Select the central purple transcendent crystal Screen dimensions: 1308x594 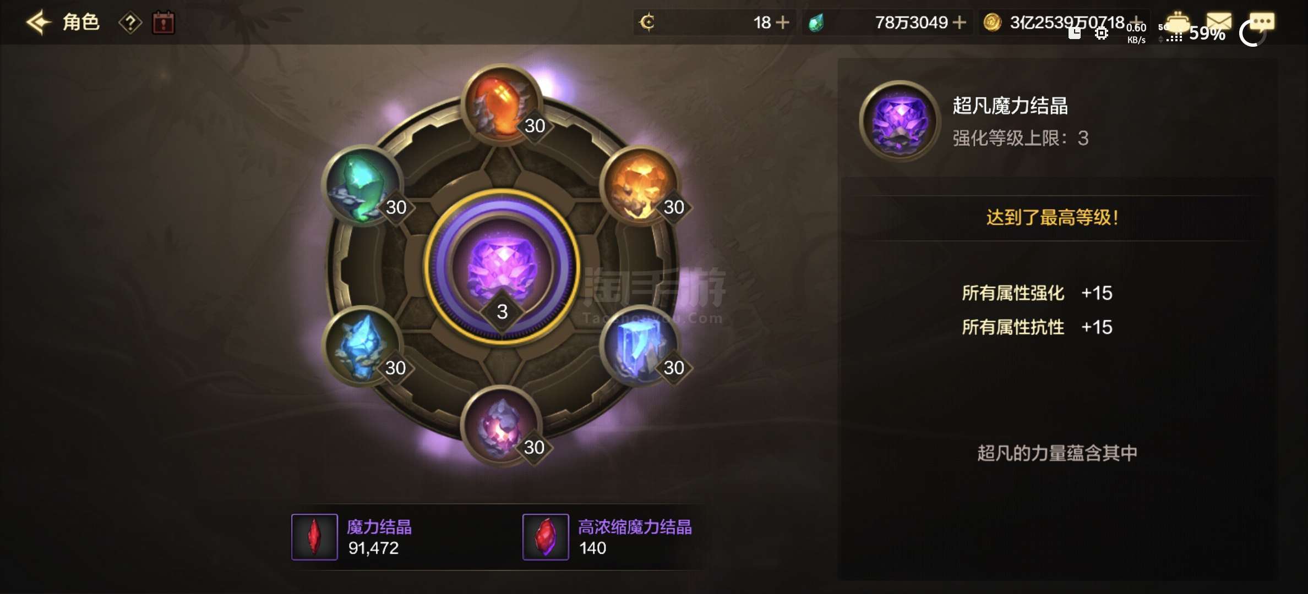[x=502, y=267]
